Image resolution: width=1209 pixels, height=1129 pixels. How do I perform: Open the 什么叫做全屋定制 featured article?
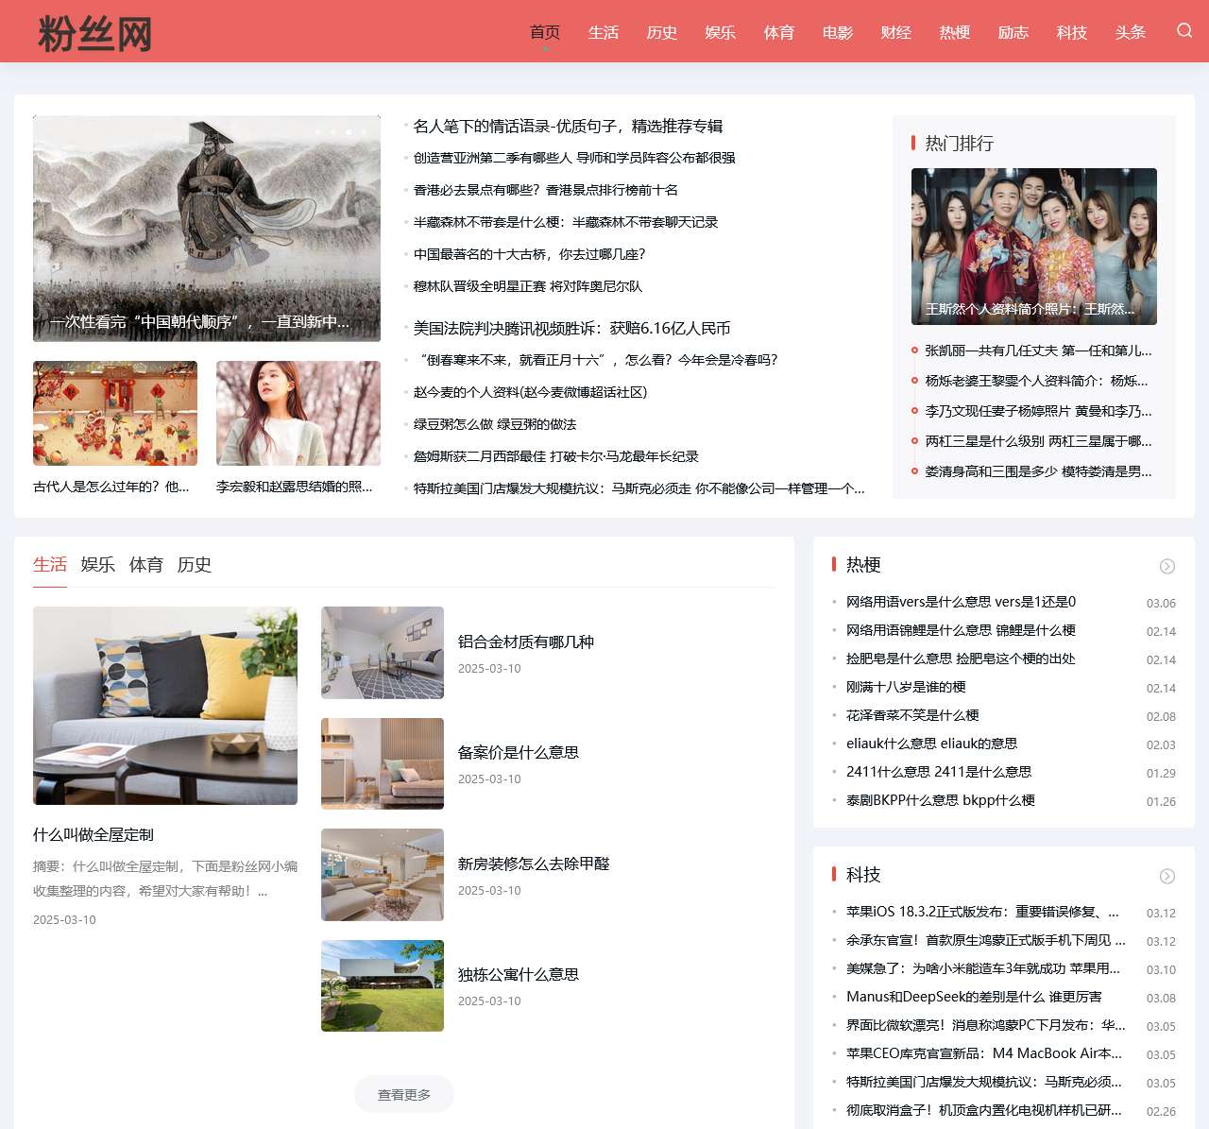click(x=94, y=834)
